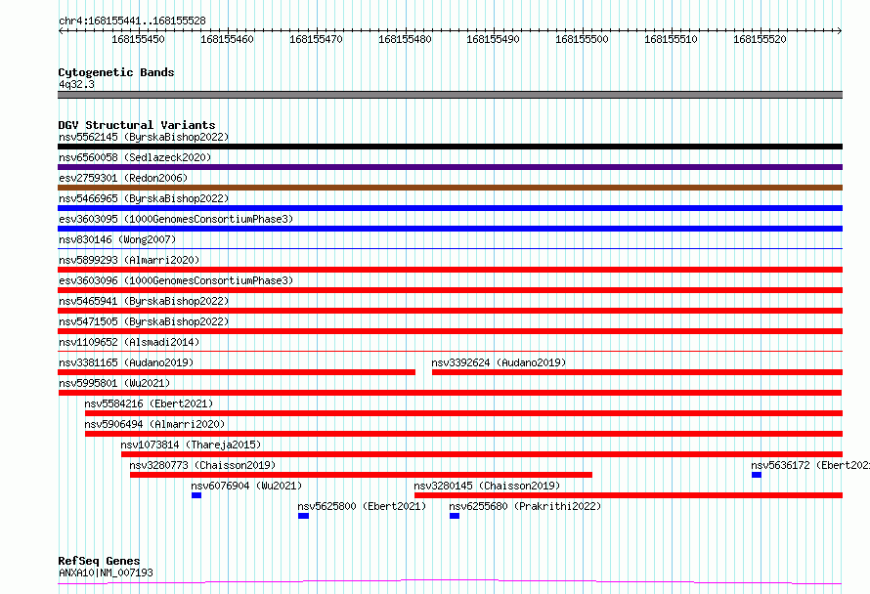Click the red nsv3381165 variant bar
870x594 pixels.
(237, 372)
